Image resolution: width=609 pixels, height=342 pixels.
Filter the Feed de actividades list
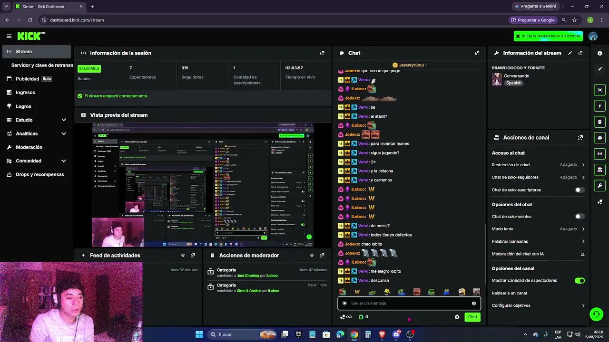(183, 256)
